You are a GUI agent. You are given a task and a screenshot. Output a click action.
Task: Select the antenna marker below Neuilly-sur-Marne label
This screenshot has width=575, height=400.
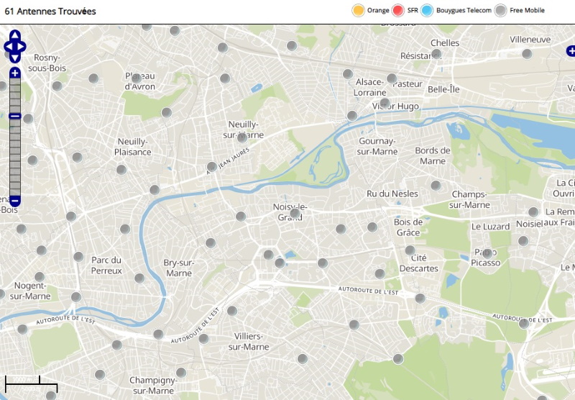243,137
